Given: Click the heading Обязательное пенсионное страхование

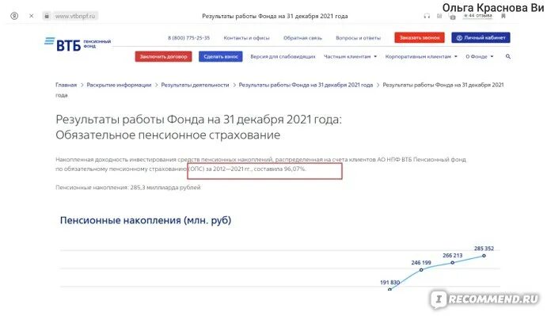Looking at the screenshot, I should [168, 135].
